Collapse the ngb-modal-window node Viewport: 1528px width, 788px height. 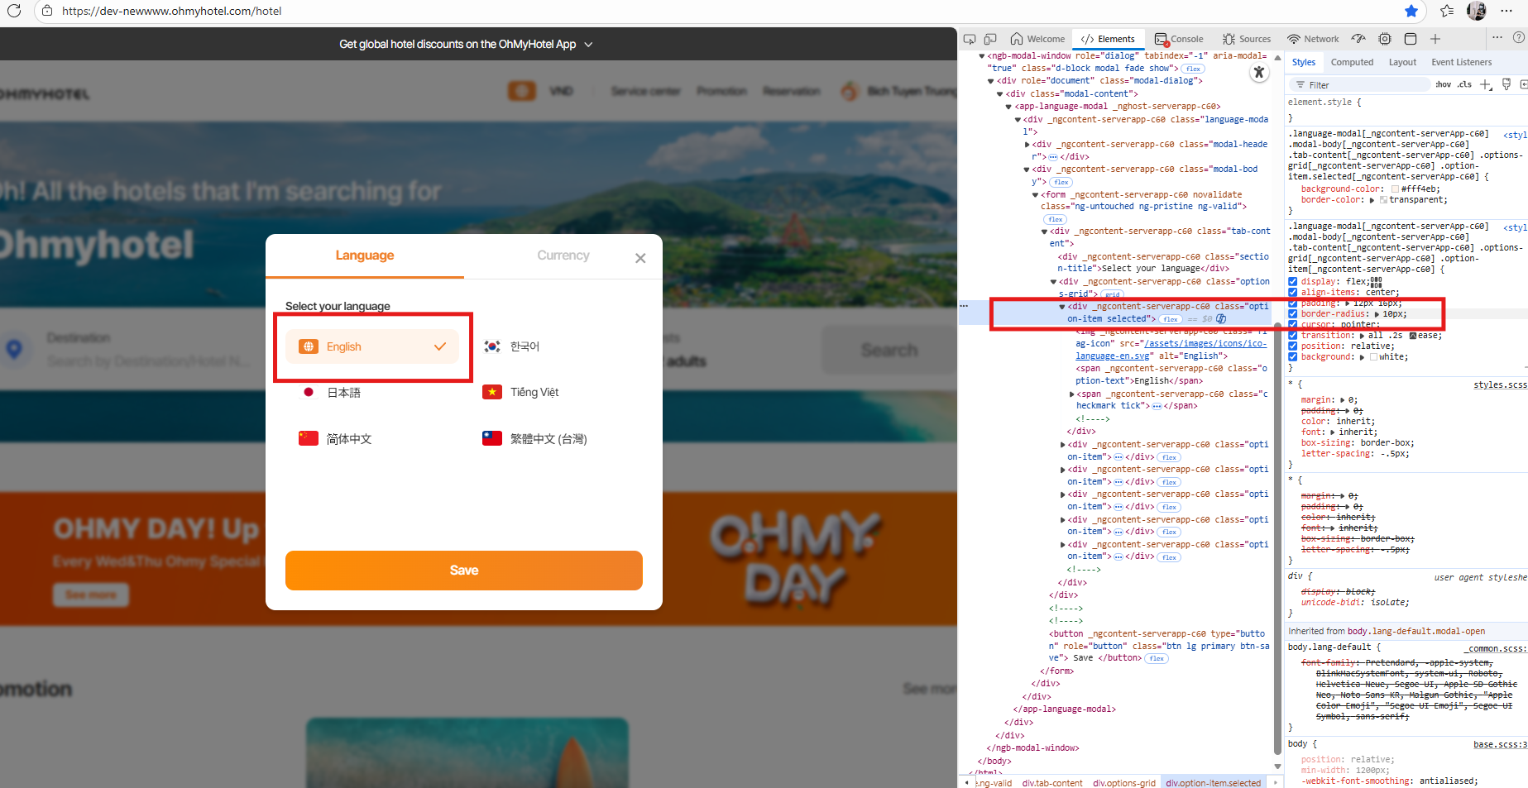(982, 56)
